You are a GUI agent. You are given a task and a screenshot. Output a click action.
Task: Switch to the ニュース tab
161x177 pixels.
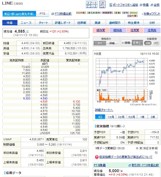click(x=26, y=23)
